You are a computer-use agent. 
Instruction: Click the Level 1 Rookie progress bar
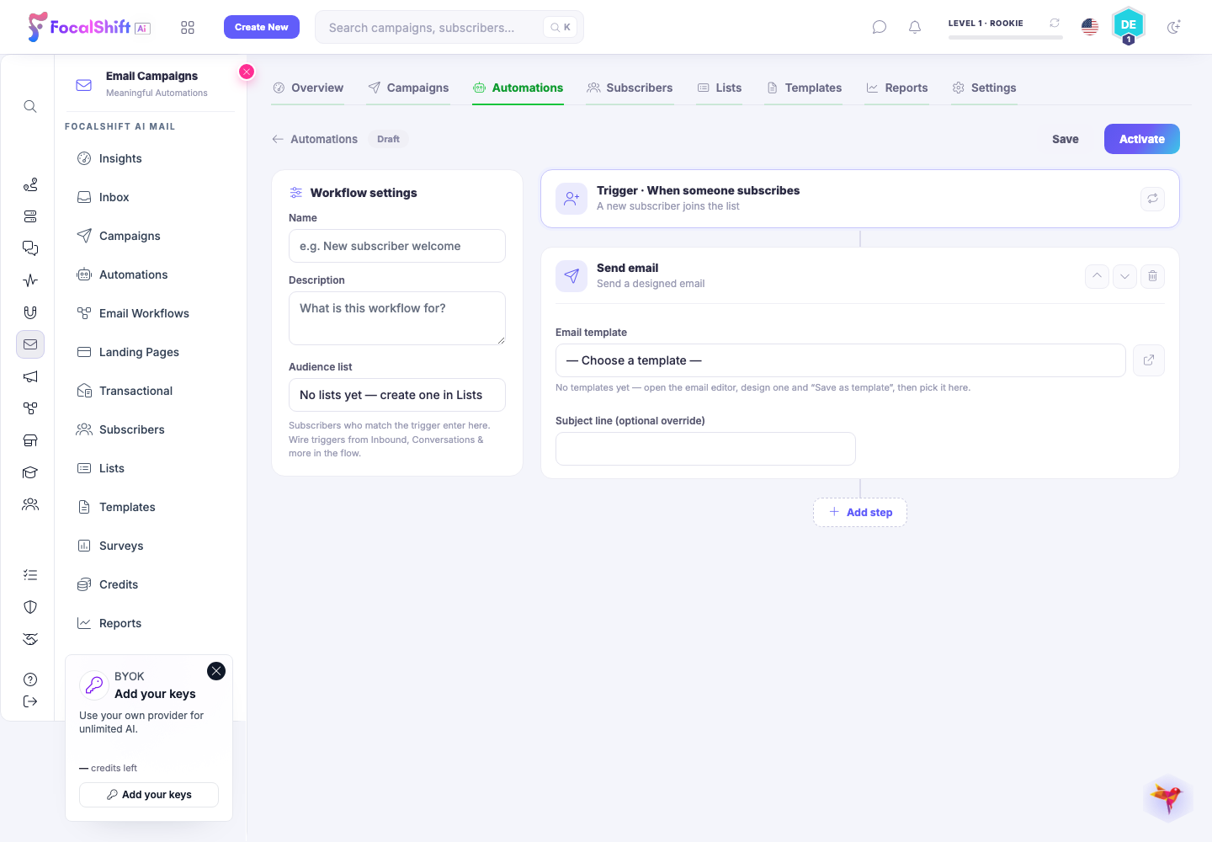1006,37
